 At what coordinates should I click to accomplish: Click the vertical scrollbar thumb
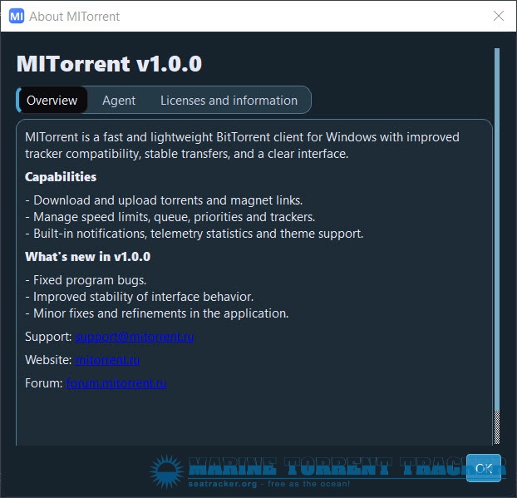(x=497, y=229)
